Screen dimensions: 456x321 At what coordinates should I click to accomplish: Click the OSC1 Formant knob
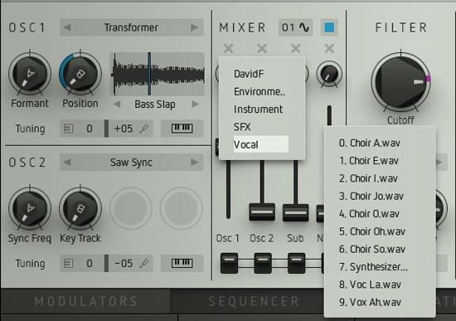[x=30, y=74]
